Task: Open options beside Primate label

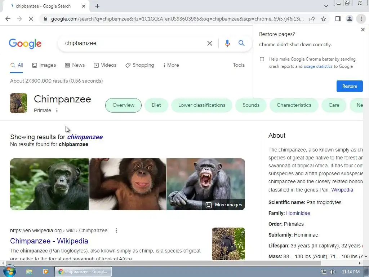Action: click(57, 110)
